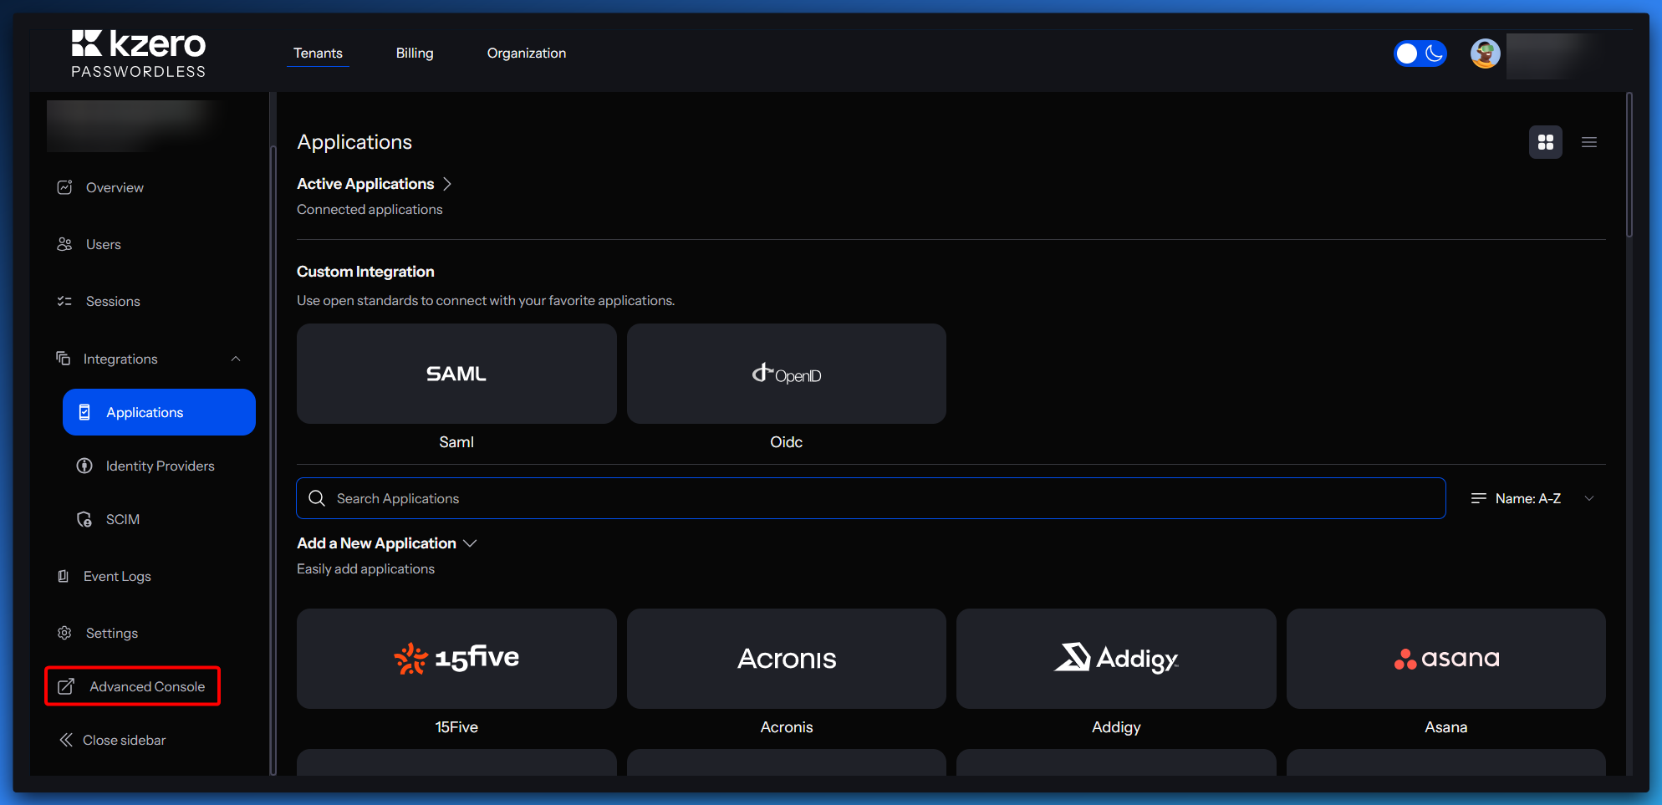The height and width of the screenshot is (805, 1662).
Task: Go to Users in the sidebar
Action: (x=103, y=244)
